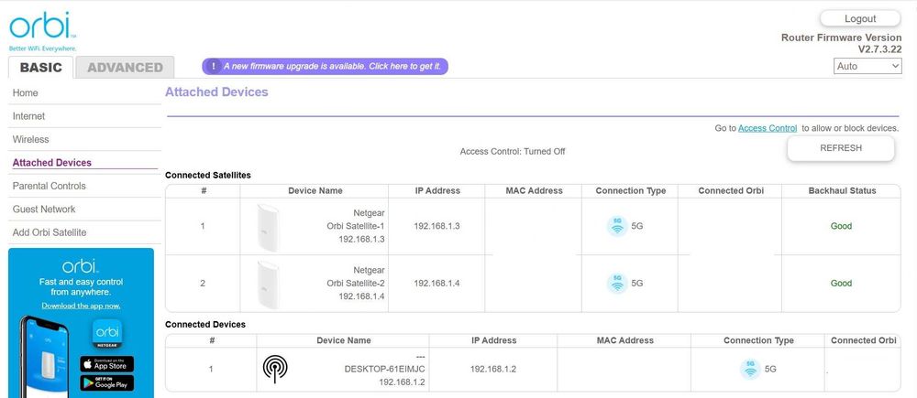Viewport: 917px width, 398px height.
Task: Click the exclamation icon in firmware banner
Action: [x=214, y=66]
